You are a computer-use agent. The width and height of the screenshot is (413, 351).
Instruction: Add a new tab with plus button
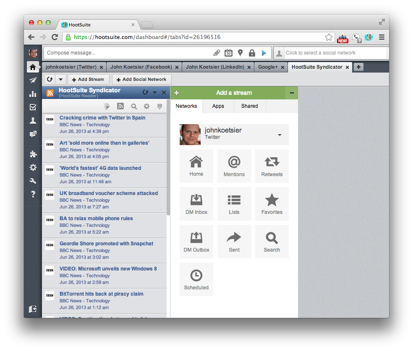[358, 67]
